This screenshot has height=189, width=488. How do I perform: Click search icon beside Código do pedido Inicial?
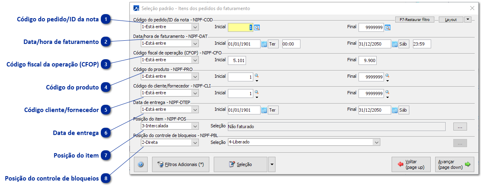click(257, 27)
